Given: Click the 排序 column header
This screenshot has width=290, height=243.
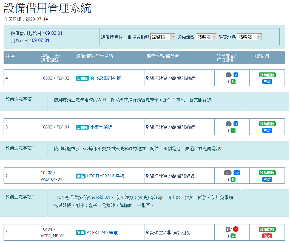Looking at the screenshot, I should [x=10, y=56].
